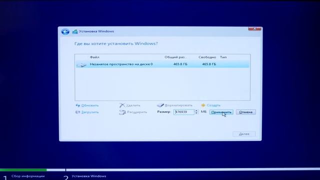Click the total size 465.8 ГБ cell
320x180 pixels.
180,64
